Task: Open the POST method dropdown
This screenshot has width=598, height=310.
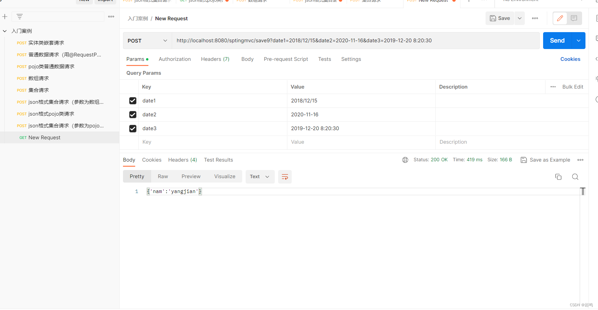Action: [147, 41]
